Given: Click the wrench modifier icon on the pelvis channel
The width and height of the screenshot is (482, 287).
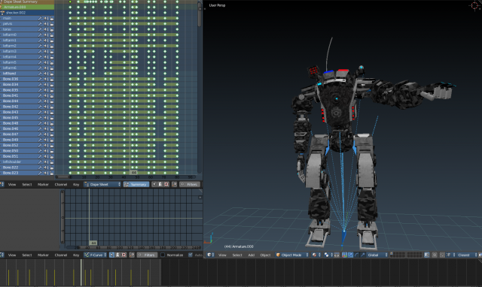Looking at the screenshot, I should (x=40, y=24).
